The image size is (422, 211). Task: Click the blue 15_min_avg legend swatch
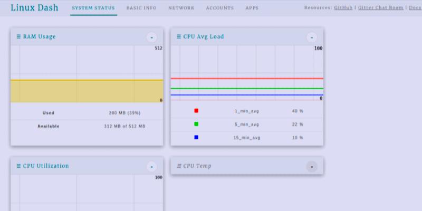[x=196, y=137]
